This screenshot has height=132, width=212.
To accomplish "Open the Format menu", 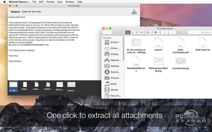I will (50, 2).
